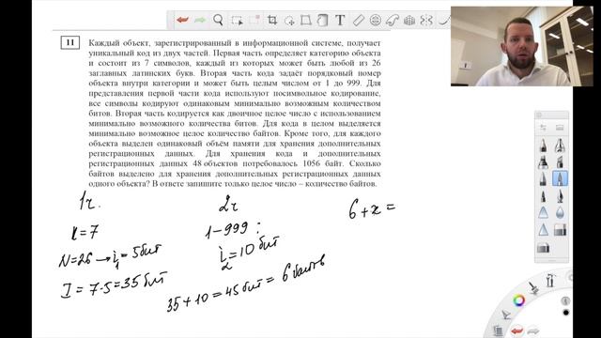Viewport: 601px width, 338px height.
Task: Select the lower triangle sharpen brush
Action: 543,230
